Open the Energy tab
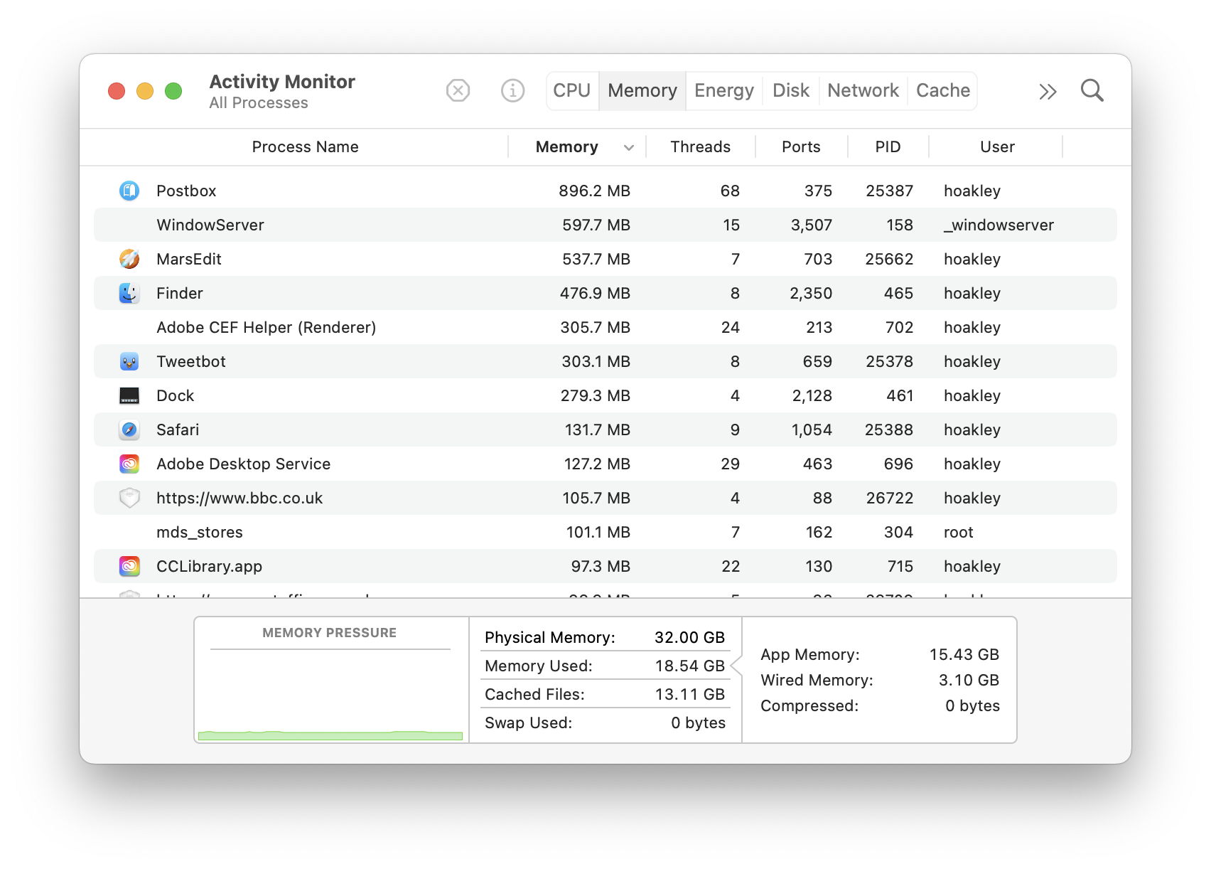This screenshot has height=869, width=1211. point(723,90)
